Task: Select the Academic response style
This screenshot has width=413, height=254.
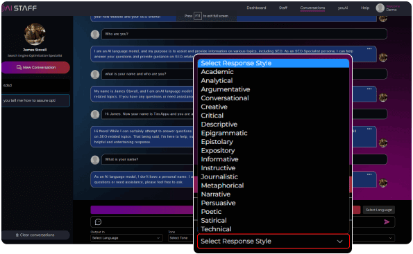Action: [x=273, y=72]
